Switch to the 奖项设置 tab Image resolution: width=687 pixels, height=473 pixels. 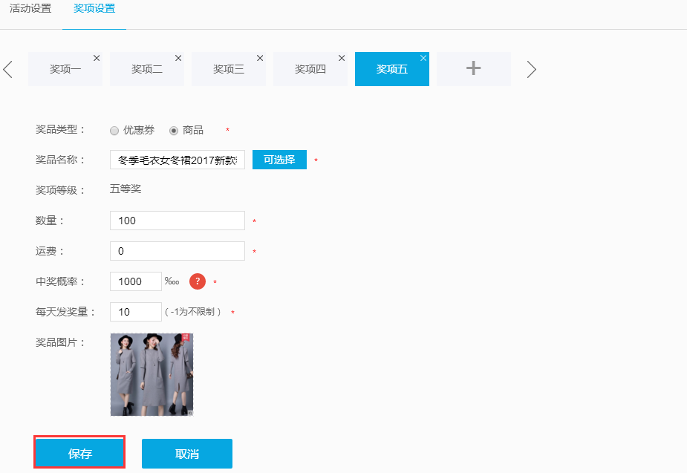94,8
